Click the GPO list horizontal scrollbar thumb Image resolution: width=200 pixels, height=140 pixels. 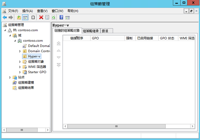coord(117,126)
